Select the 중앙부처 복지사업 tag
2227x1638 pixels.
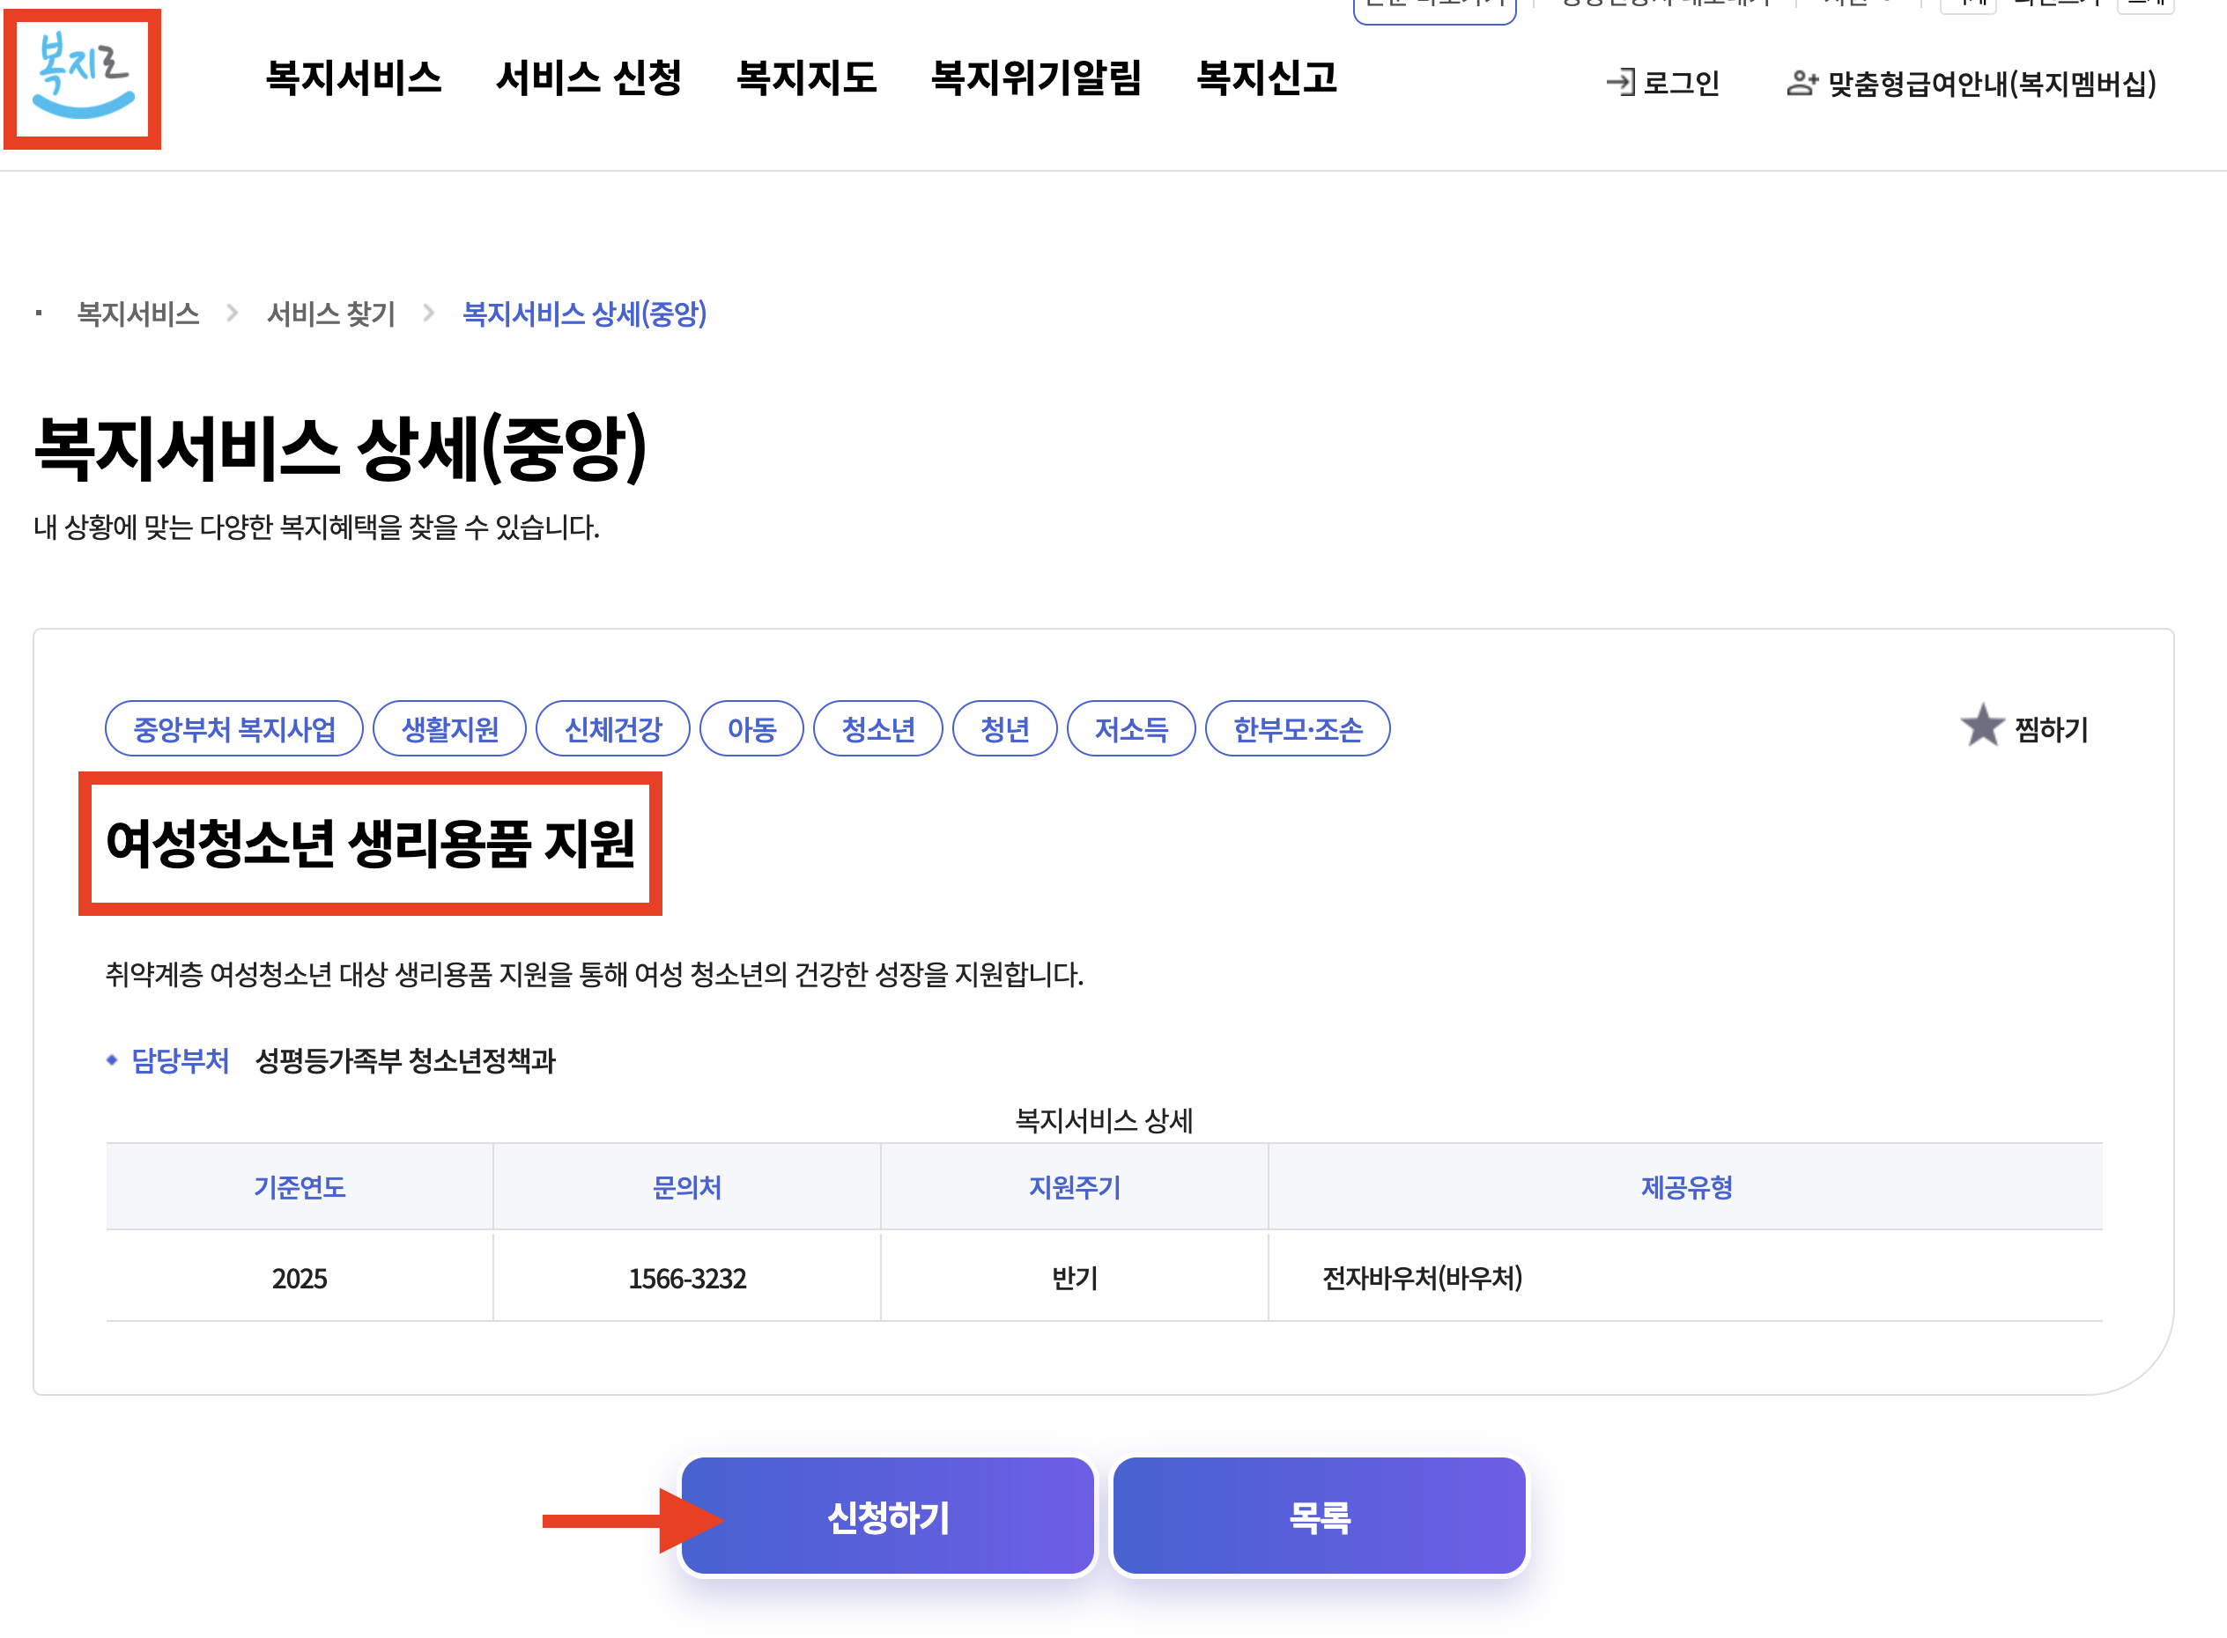coord(234,730)
